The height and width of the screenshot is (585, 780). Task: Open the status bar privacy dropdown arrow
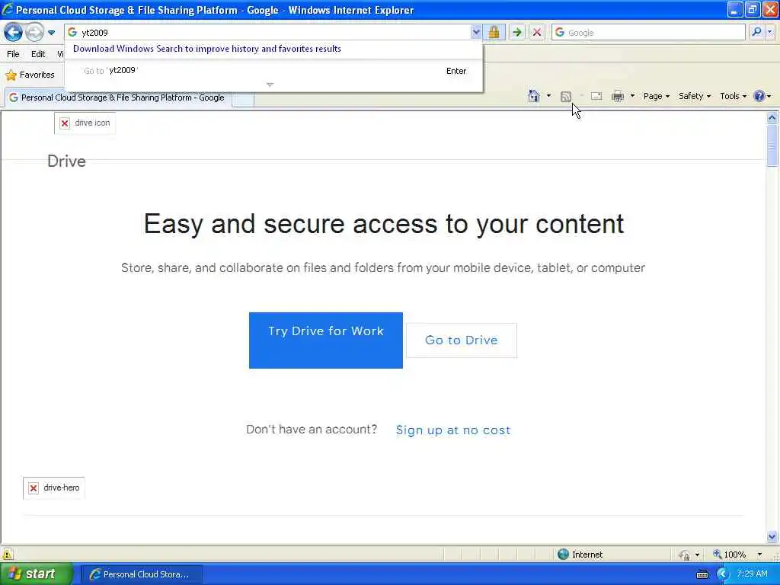click(x=698, y=555)
